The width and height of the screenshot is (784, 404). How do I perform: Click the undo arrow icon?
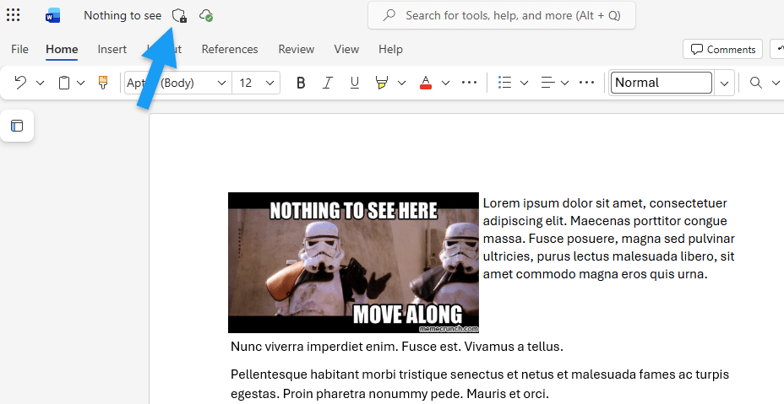[x=20, y=83]
